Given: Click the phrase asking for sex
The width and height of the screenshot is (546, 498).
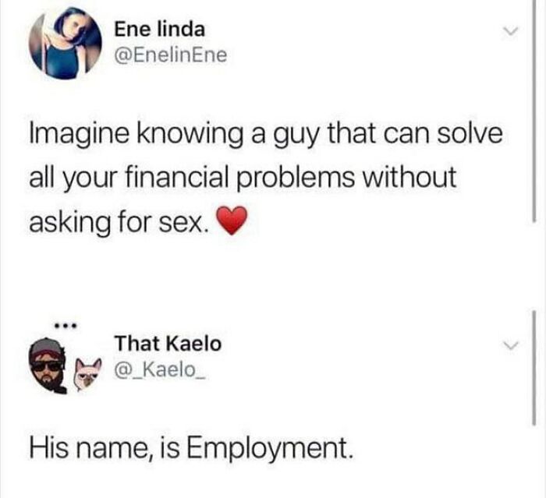Looking at the screenshot, I should pyautogui.click(x=120, y=223).
